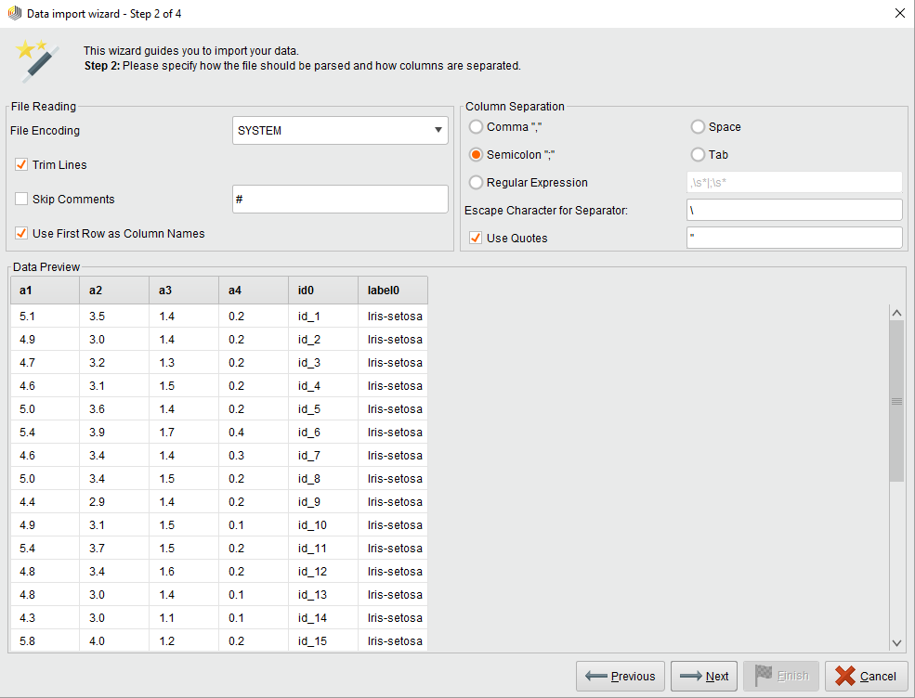Viewport: 915px width, 698px height.
Task: Click the Escape Character for Separator field
Action: pyautogui.click(x=794, y=209)
